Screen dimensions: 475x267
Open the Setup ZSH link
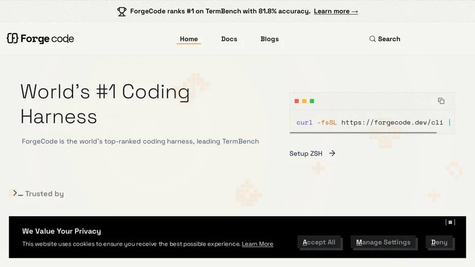pos(312,154)
